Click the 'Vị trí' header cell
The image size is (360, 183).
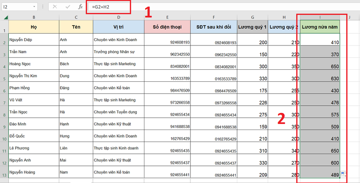point(118,27)
